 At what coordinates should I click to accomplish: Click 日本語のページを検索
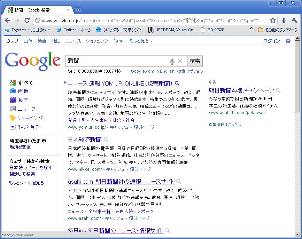click(x=31, y=168)
